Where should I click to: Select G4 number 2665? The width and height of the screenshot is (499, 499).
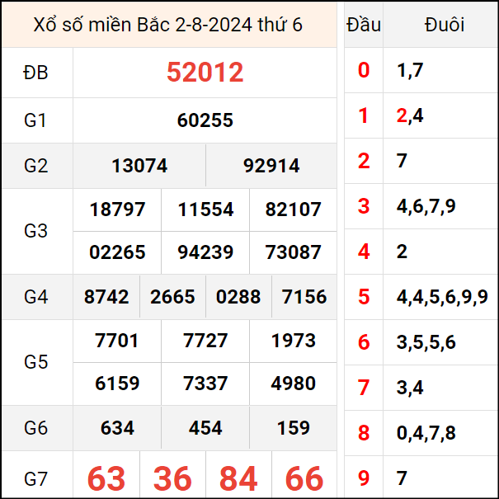point(172,297)
